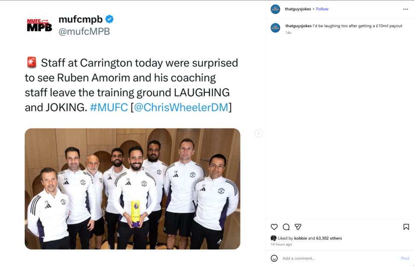This screenshot has height=266, width=414.
Task: Open thatguysjokes username in header
Action: pyautogui.click(x=298, y=9)
